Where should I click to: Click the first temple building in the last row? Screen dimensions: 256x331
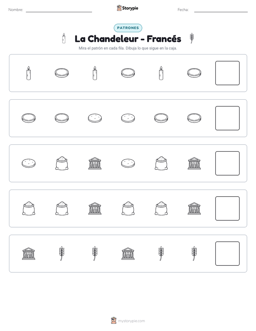(x=29, y=254)
